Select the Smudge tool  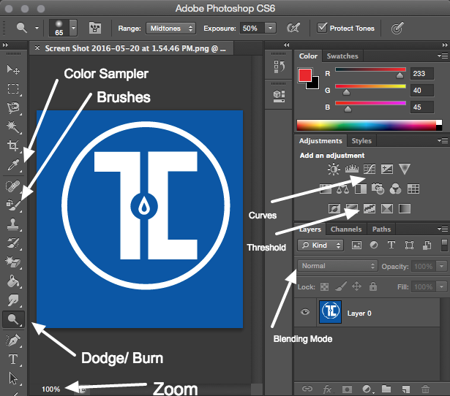coord(13,300)
